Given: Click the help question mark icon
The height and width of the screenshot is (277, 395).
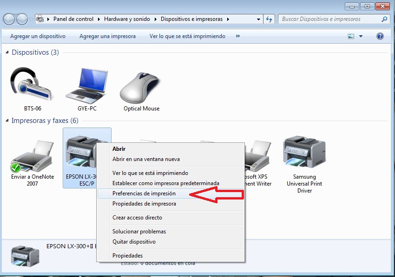Looking at the screenshot, I should point(380,36).
